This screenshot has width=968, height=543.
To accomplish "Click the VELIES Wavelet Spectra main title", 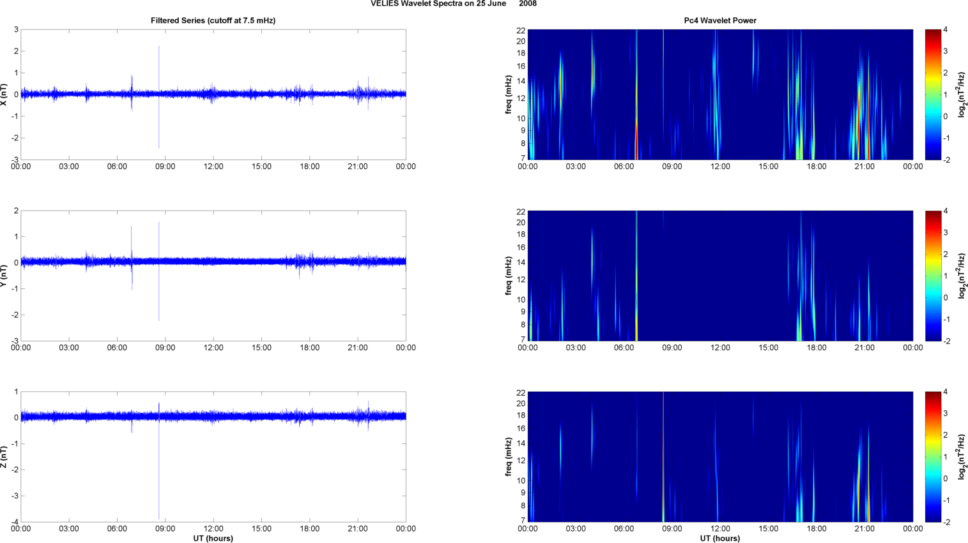I will [454, 4].
